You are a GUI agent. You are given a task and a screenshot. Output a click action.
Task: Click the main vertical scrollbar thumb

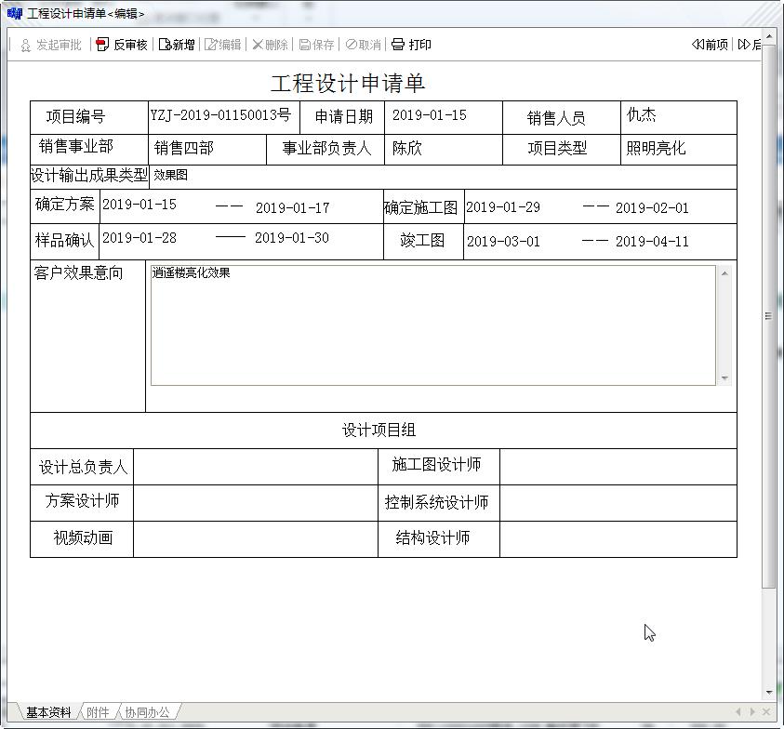pyautogui.click(x=768, y=316)
